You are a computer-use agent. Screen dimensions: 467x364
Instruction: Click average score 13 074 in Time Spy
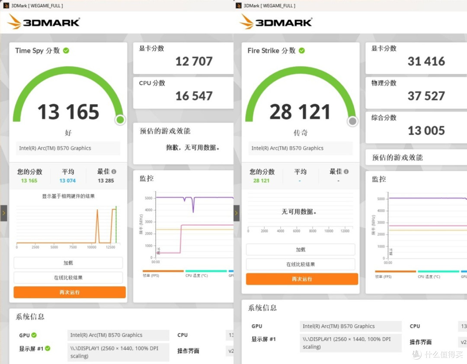click(67, 181)
